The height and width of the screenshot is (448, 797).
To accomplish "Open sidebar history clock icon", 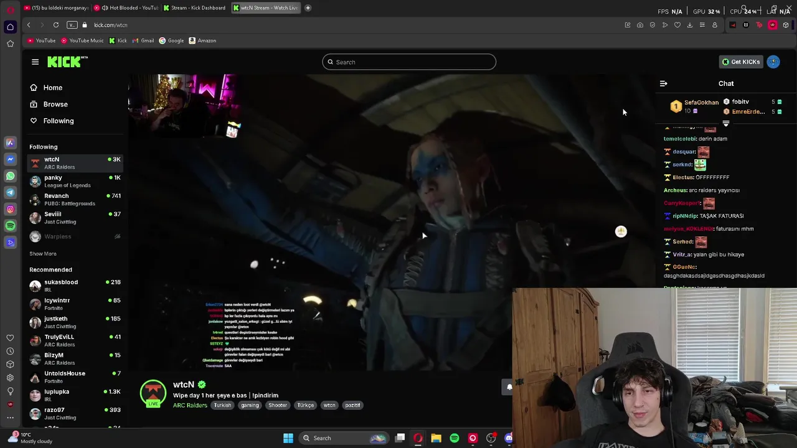I will point(10,351).
